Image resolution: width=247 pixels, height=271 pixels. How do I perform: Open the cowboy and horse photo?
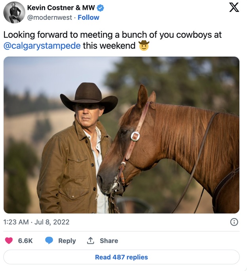pyautogui.click(x=122, y=135)
